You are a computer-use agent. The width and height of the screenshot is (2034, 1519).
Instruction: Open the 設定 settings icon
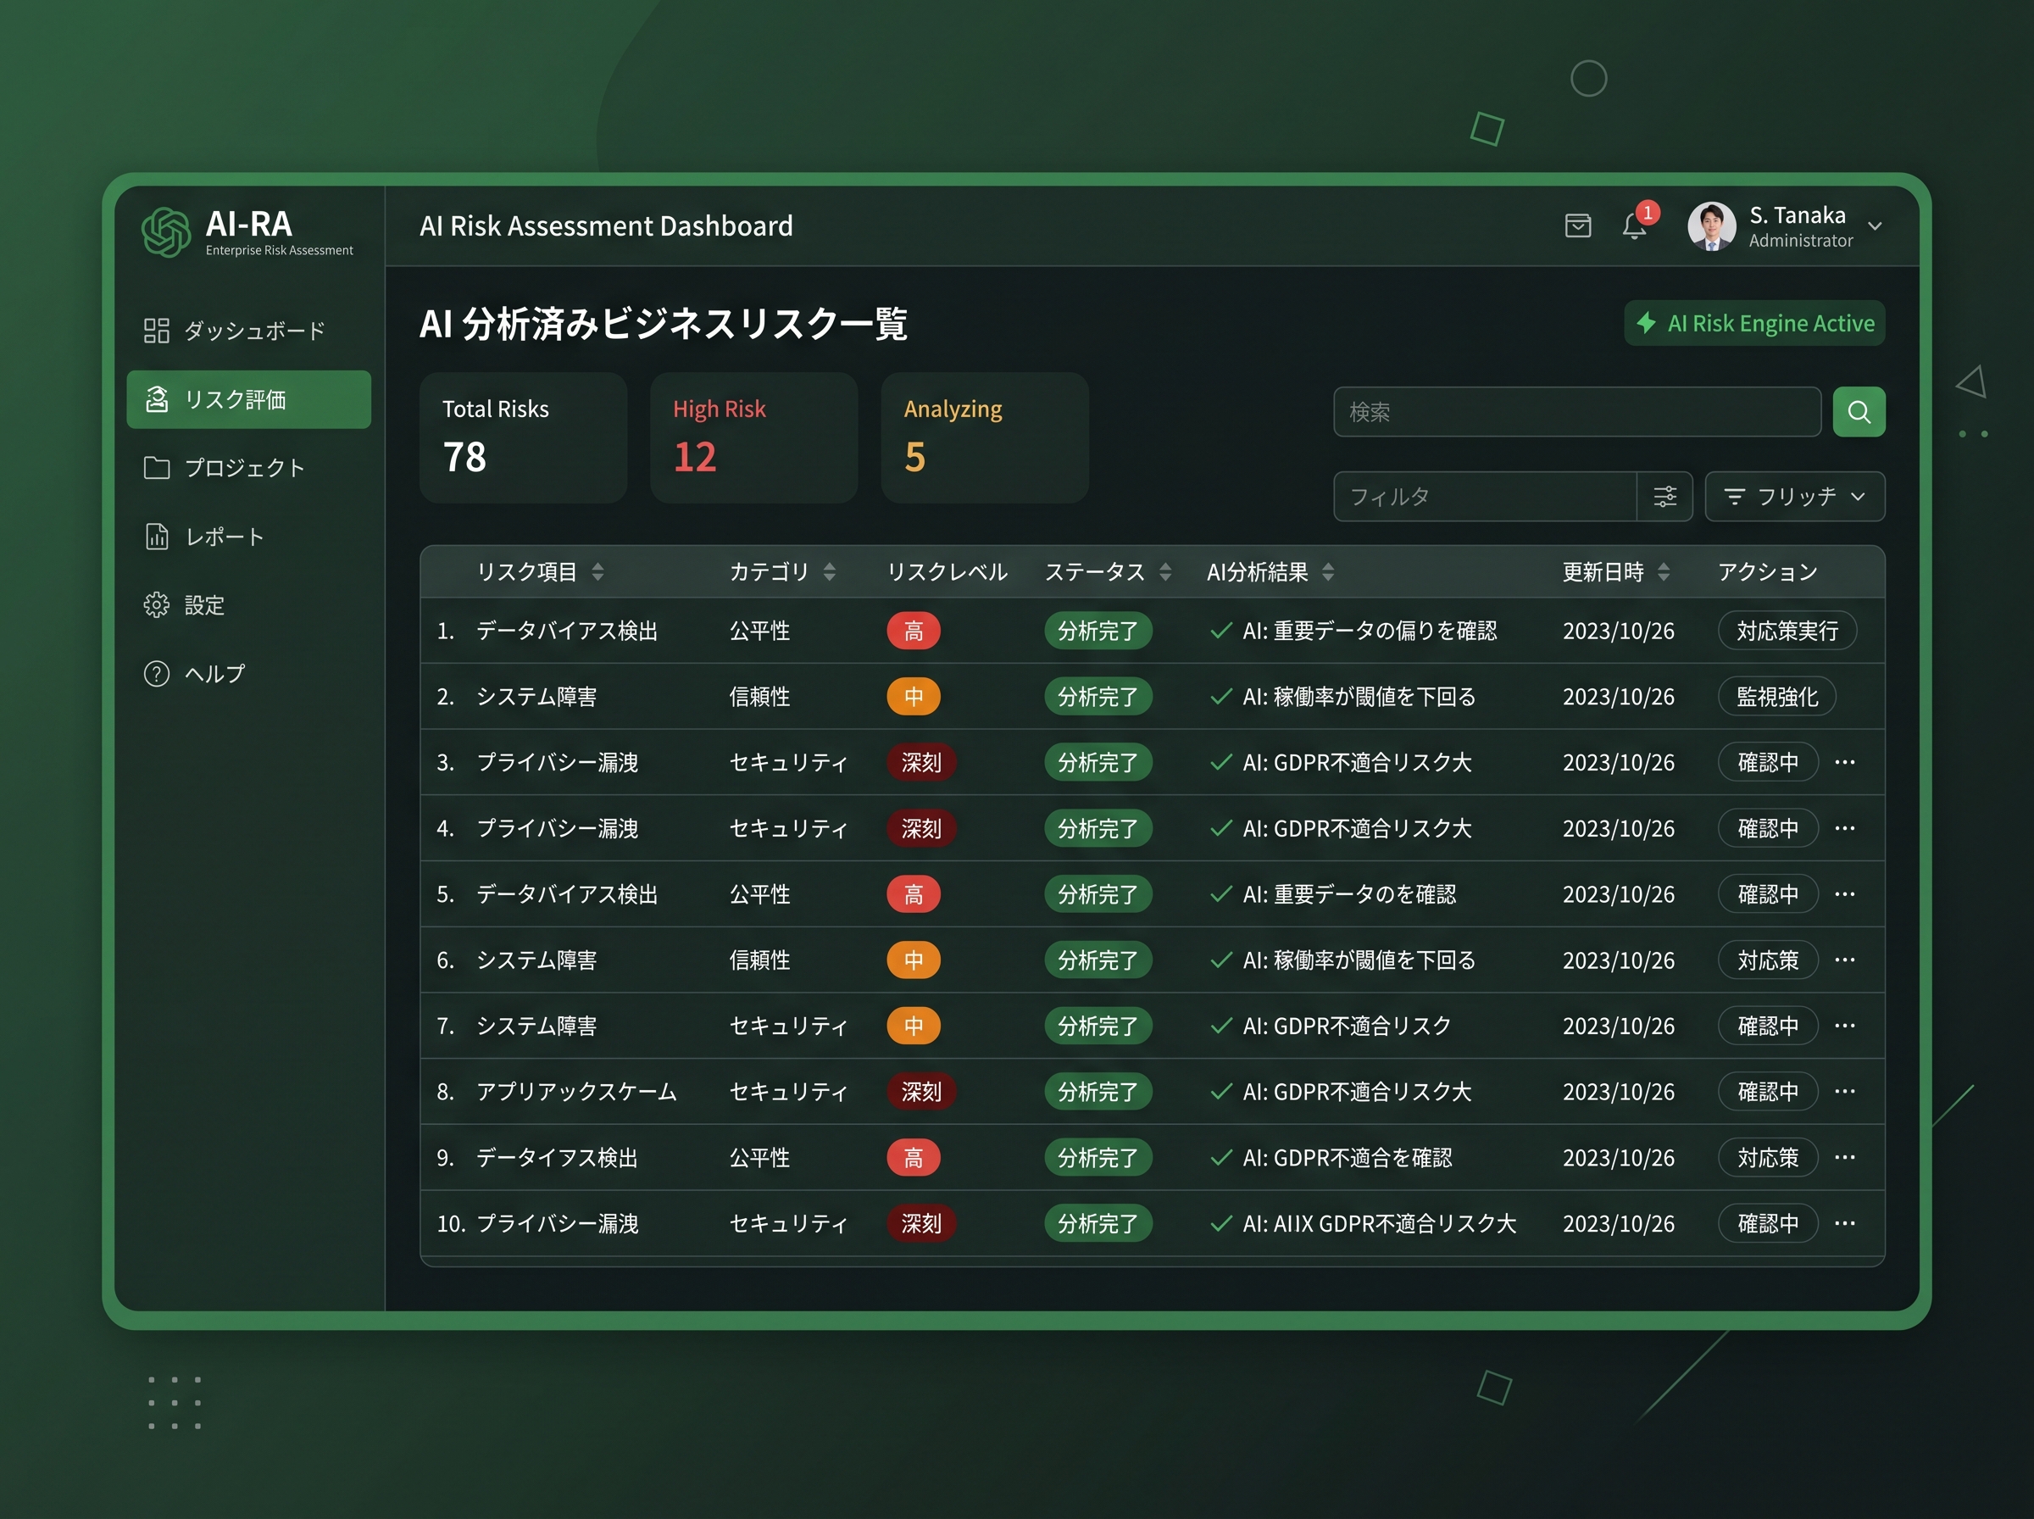[x=156, y=605]
